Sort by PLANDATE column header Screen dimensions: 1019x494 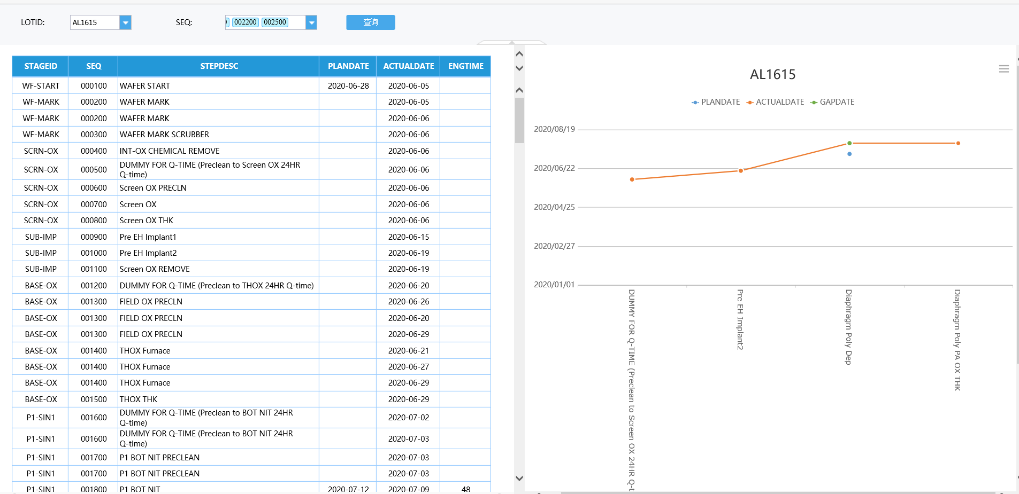pos(348,66)
